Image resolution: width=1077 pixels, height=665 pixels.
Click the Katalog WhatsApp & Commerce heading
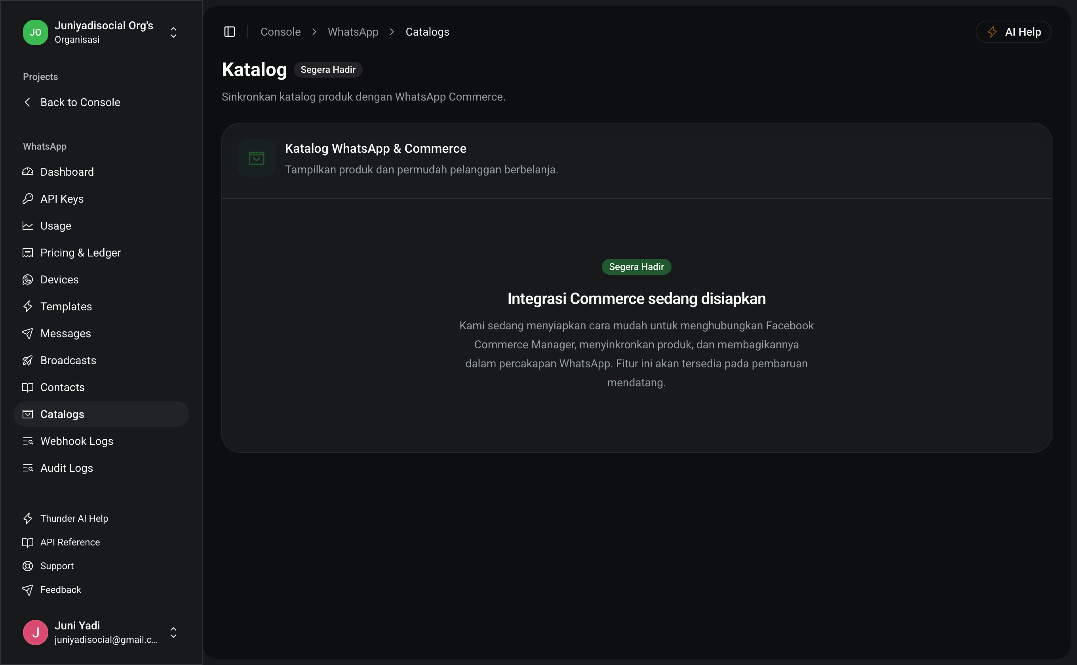coord(375,149)
